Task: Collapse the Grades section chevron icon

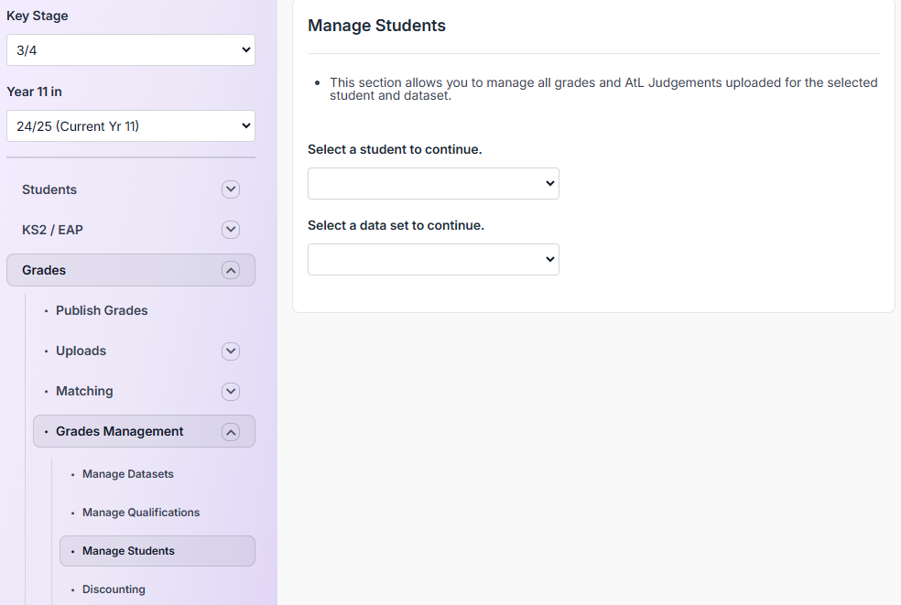Action: (x=231, y=271)
